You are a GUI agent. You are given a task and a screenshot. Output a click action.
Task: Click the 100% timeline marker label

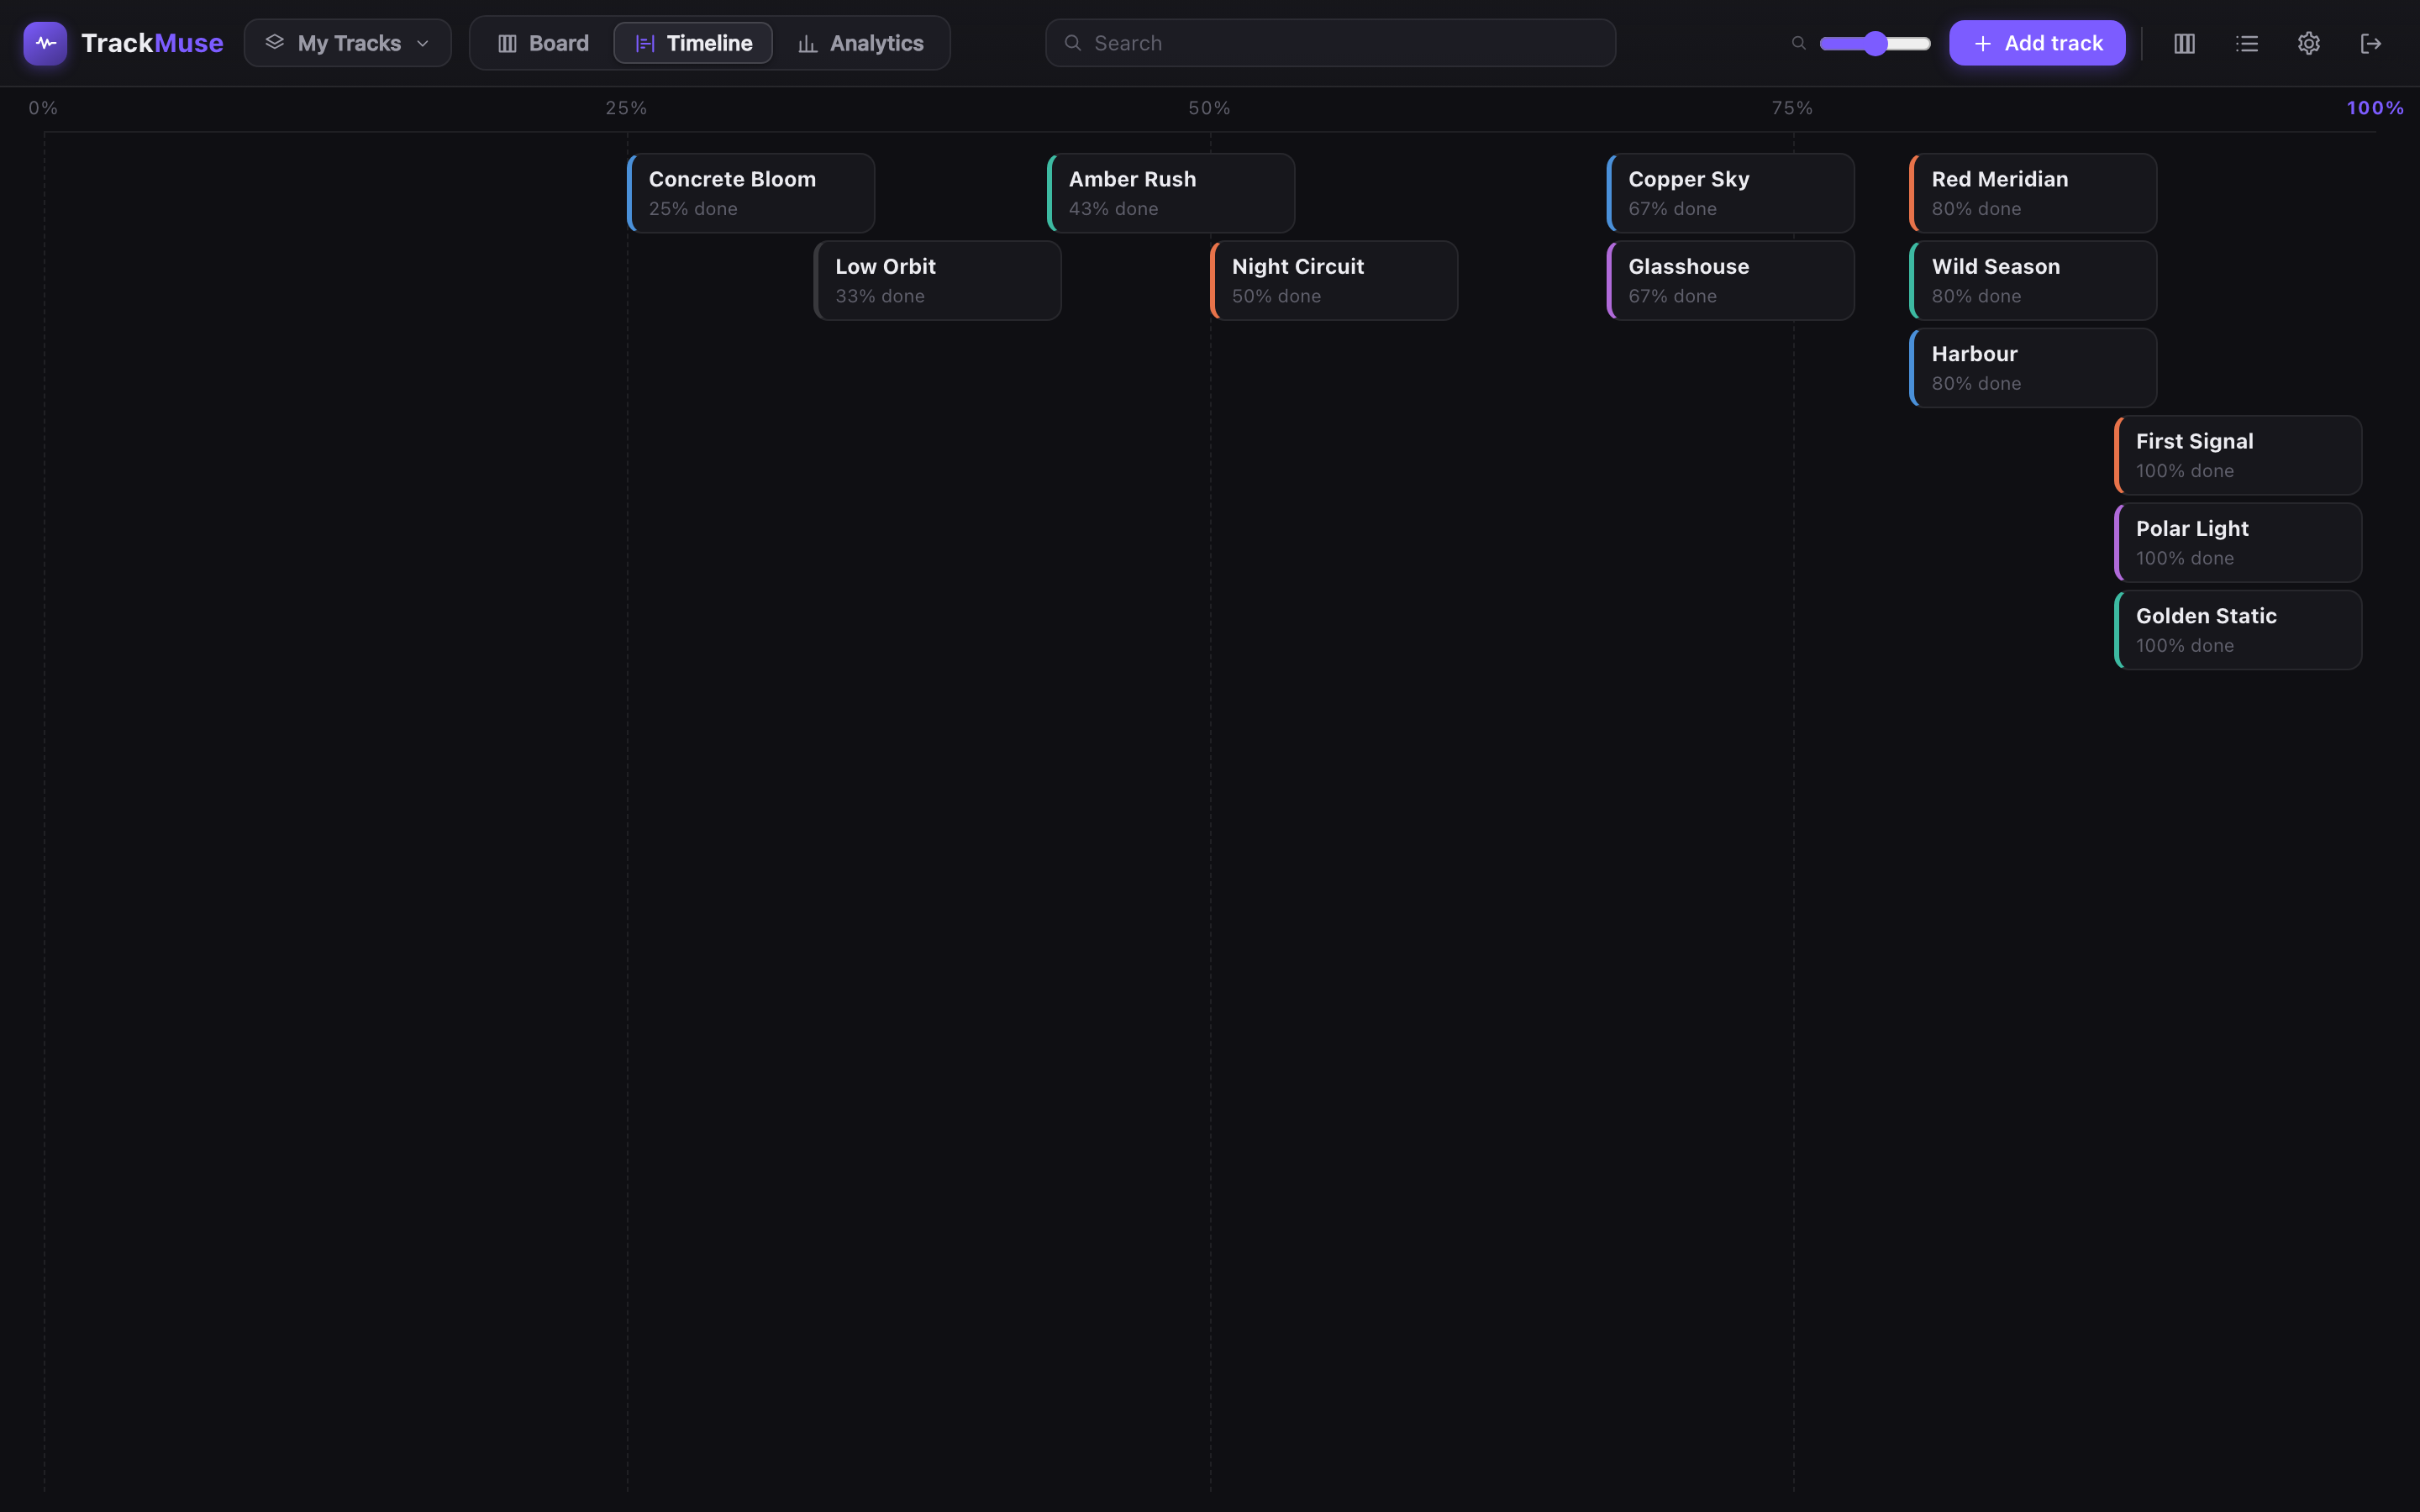click(2375, 108)
